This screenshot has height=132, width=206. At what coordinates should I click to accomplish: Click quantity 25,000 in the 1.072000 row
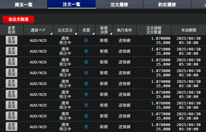pyautogui.click(x=163, y=64)
